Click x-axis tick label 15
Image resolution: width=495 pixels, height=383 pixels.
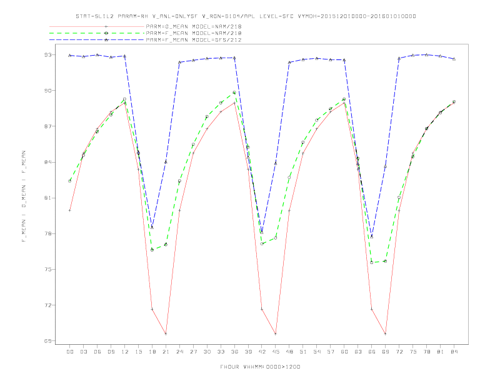pos(139,352)
